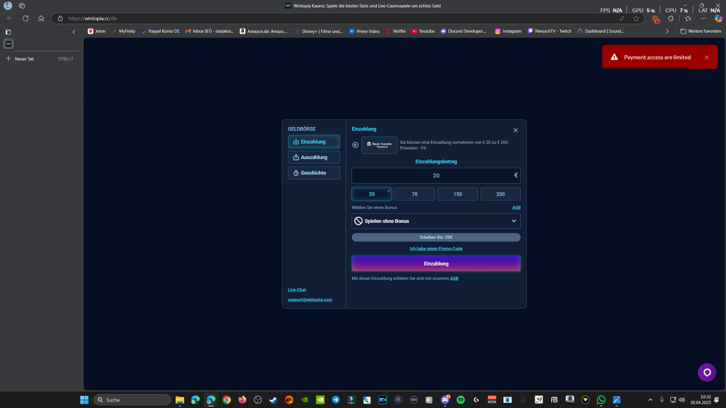726x408 pixels.
Task: Open the Geschichte history tab
Action: point(314,173)
